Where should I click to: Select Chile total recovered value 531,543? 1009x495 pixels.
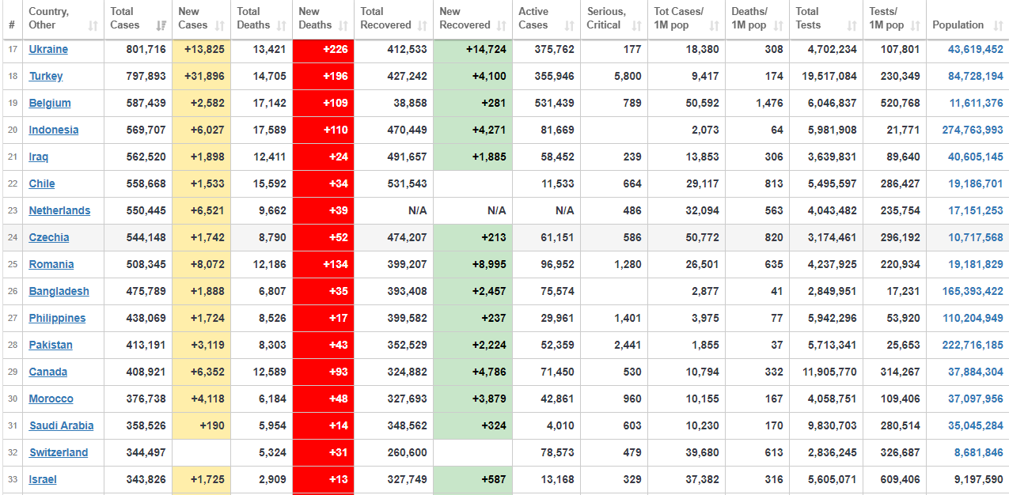407,183
